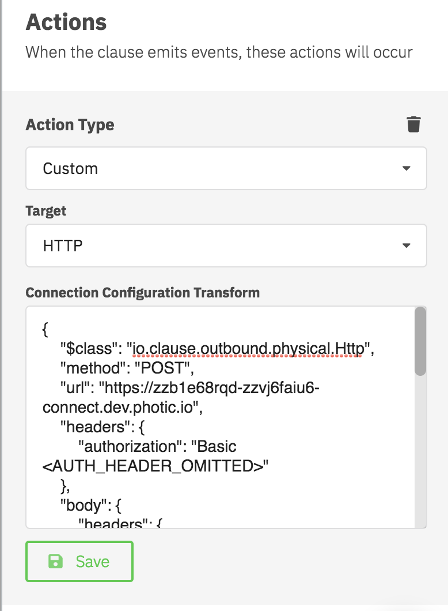Click the floppy disk icon in Save
This screenshot has width=448, height=611.
pos(55,561)
